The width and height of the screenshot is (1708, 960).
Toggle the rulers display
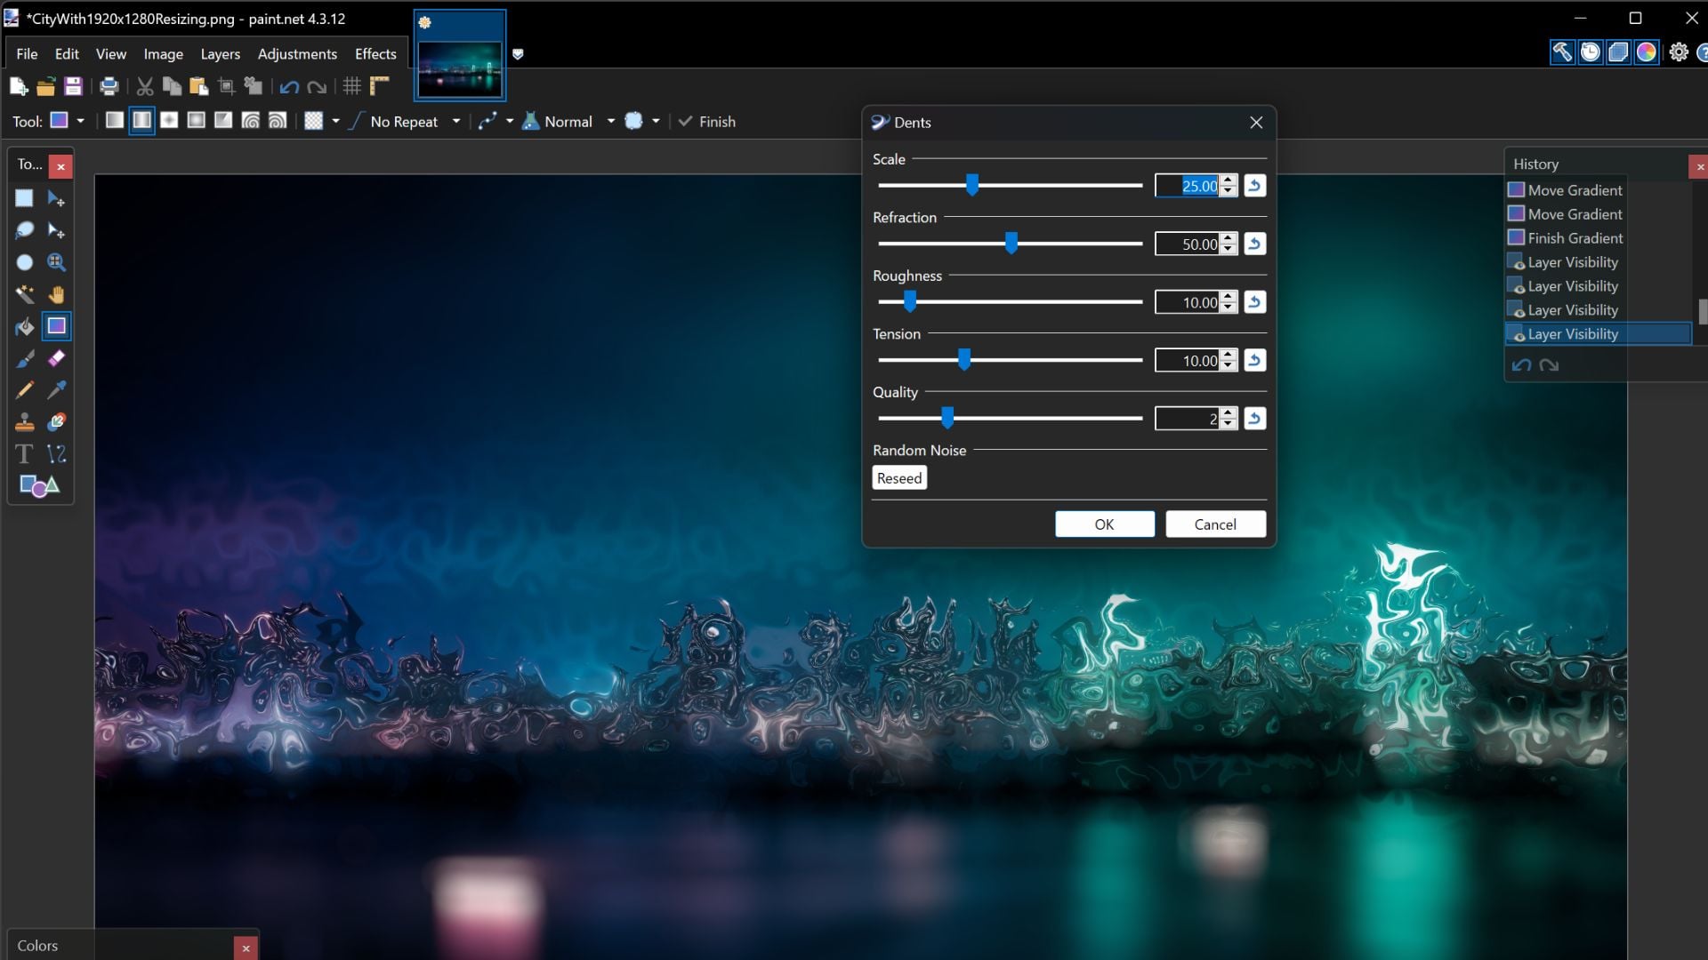click(x=380, y=86)
